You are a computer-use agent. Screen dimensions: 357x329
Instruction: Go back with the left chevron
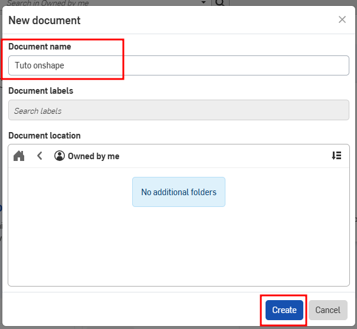[x=40, y=156]
